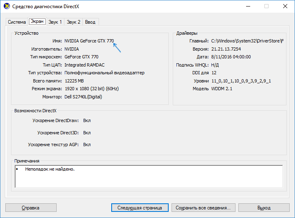Open the Звук 1 tab

(55, 22)
